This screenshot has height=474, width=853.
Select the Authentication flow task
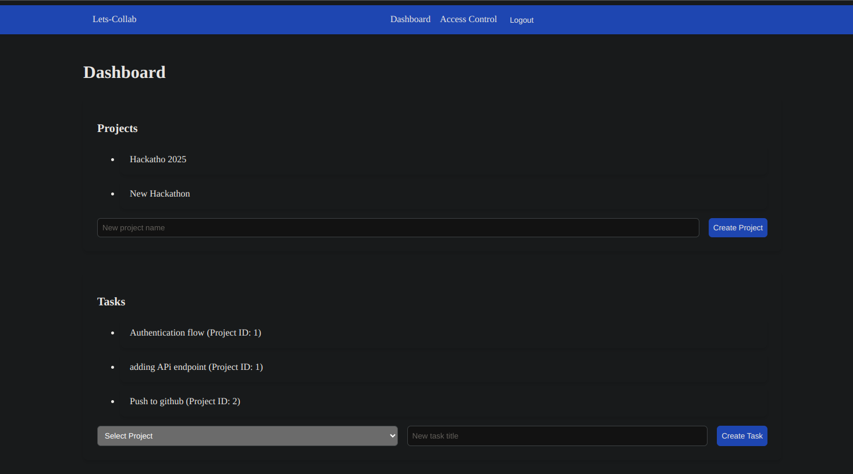196,333
